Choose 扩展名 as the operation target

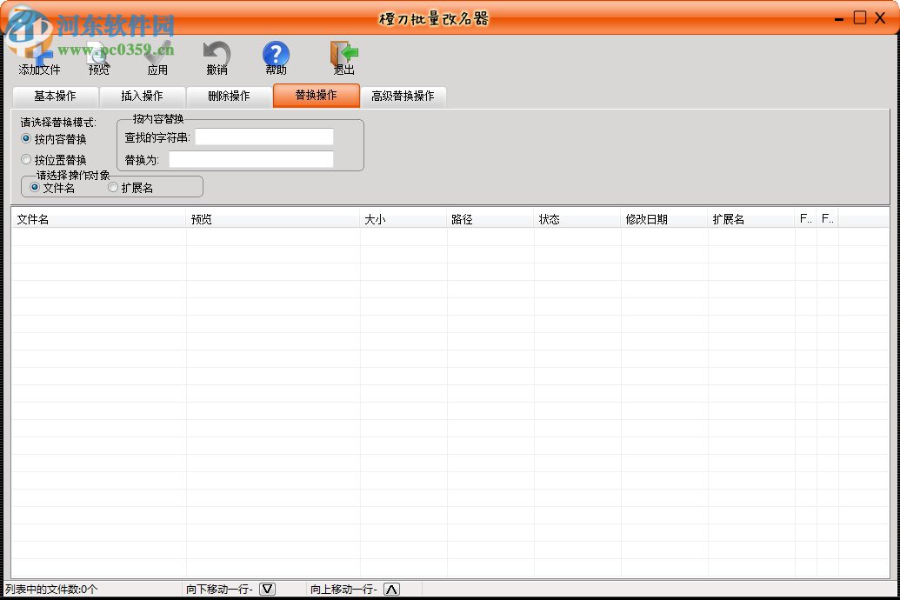pyautogui.click(x=113, y=186)
